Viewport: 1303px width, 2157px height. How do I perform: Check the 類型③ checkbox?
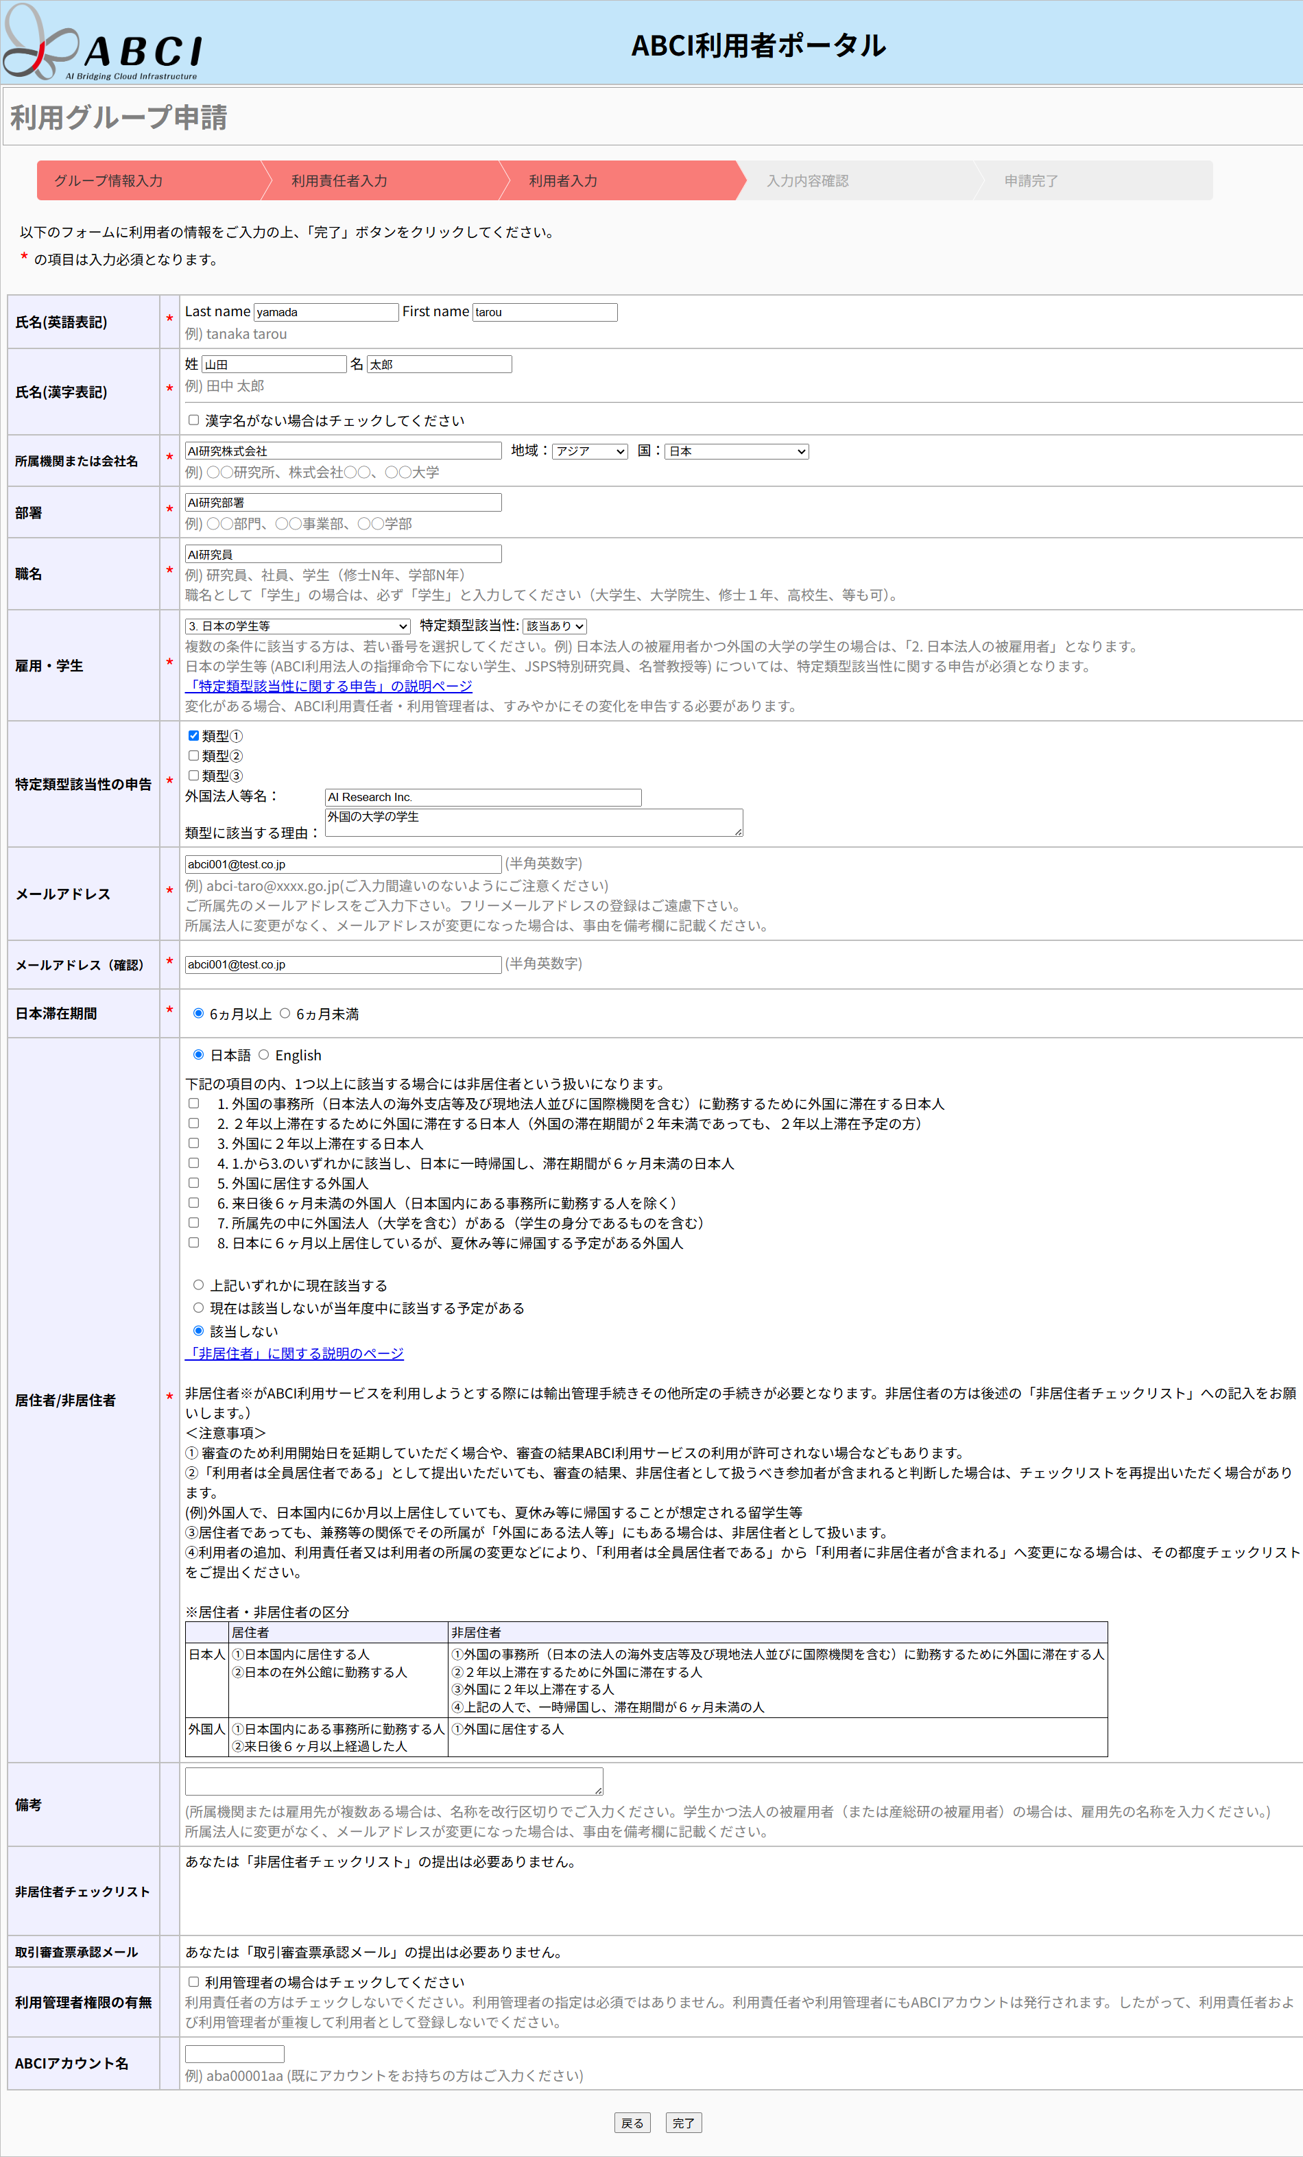coord(193,776)
